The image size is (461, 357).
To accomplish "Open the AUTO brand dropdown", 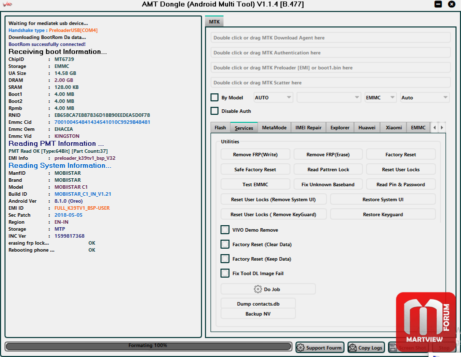I will (x=273, y=97).
